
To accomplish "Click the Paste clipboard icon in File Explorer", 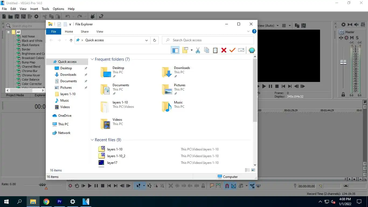I will pos(215,50).
